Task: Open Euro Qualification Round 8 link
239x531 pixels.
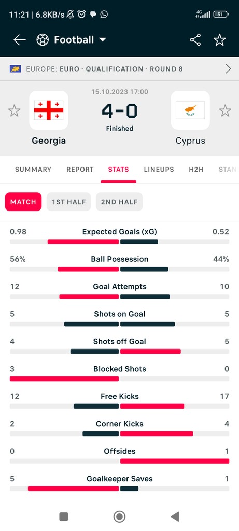Action: pyautogui.click(x=105, y=69)
